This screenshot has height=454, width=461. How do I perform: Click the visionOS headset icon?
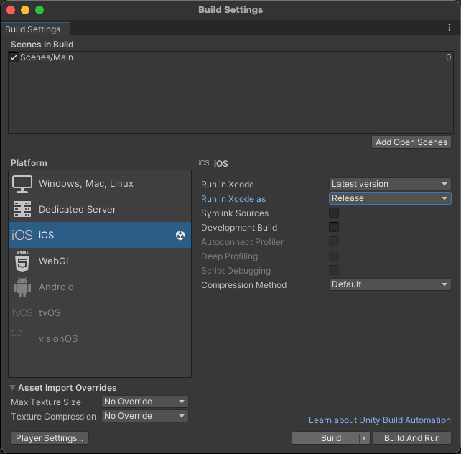coord(17,333)
